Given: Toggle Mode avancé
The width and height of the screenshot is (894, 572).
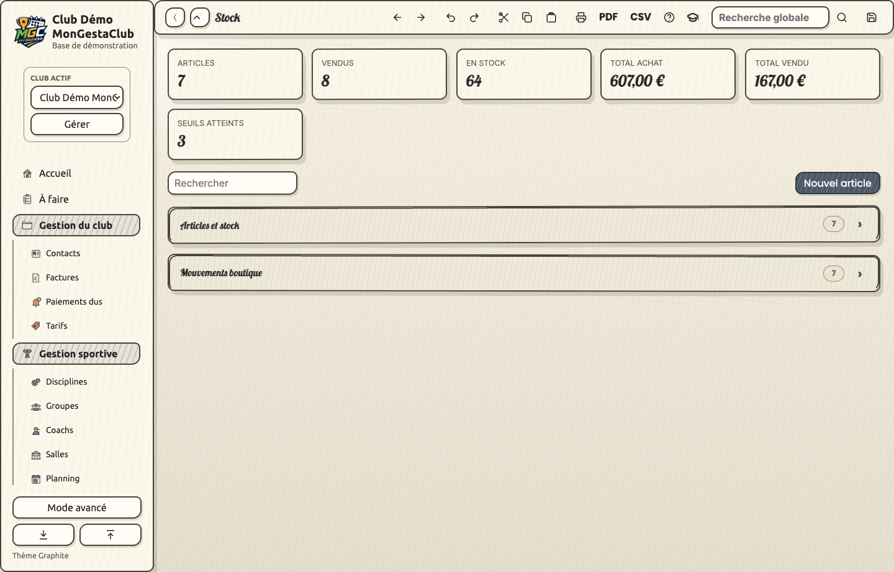Looking at the screenshot, I should [x=77, y=507].
